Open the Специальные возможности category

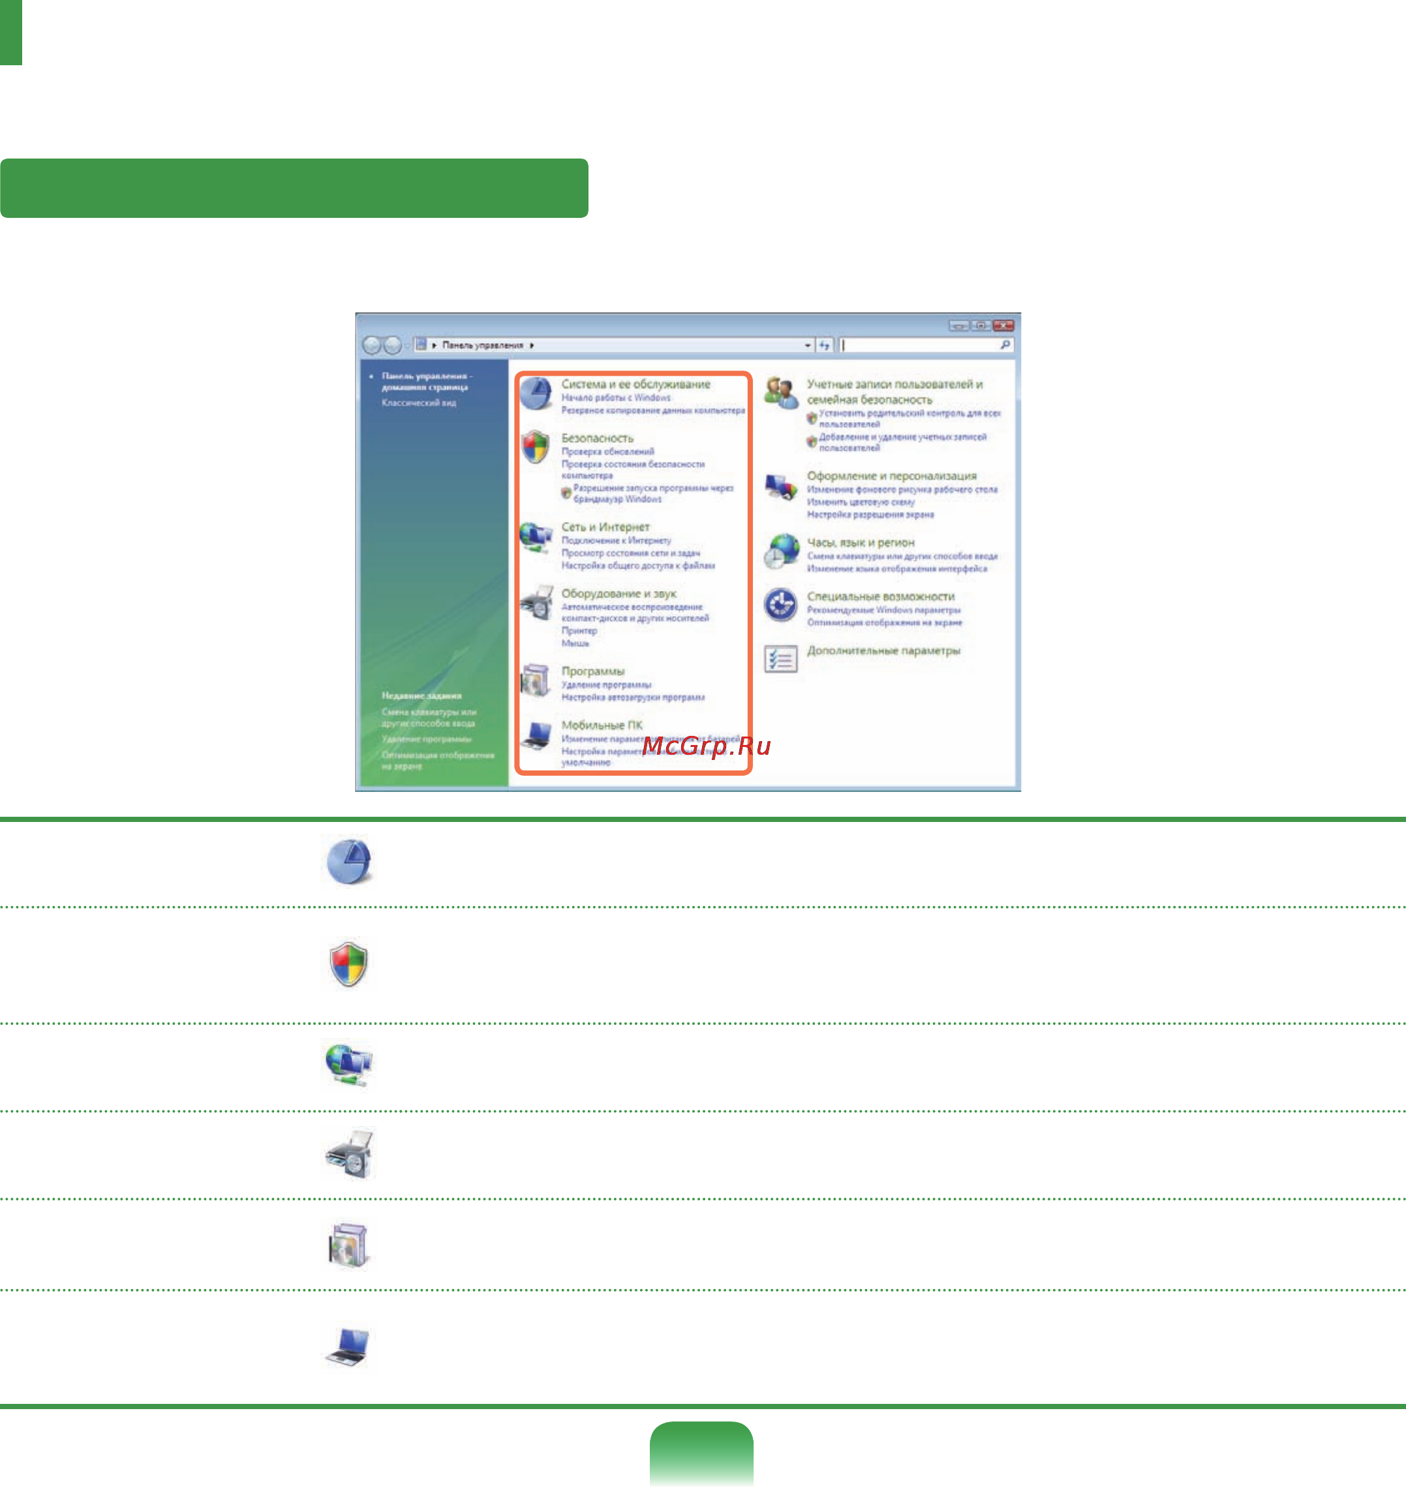coord(881,597)
